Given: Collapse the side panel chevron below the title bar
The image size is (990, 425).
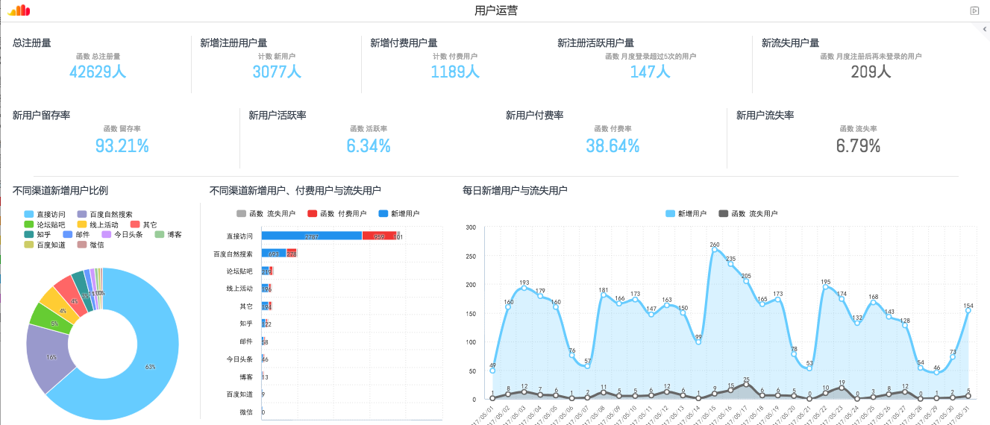Looking at the screenshot, I should click(985, 28).
